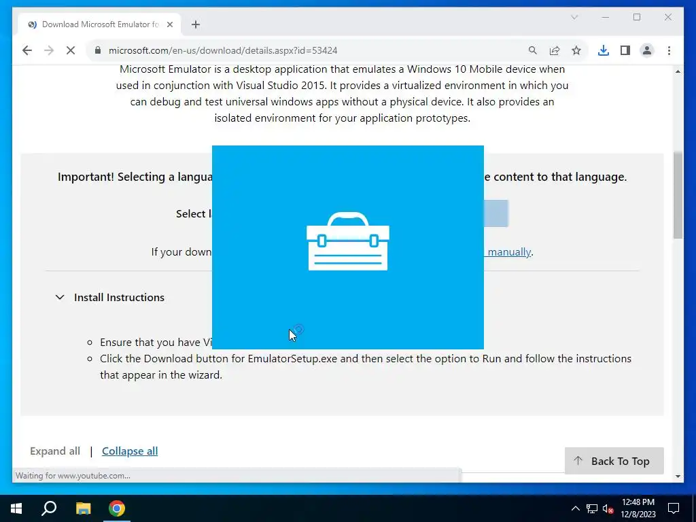Open Windows search on the taskbar
Screen dimensions: 696x522
pyautogui.click(x=49, y=508)
